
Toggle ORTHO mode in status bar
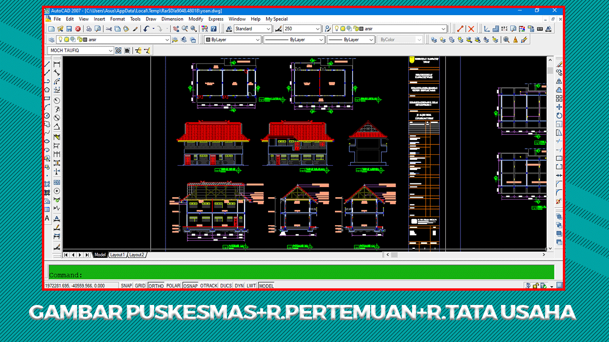coord(156,286)
